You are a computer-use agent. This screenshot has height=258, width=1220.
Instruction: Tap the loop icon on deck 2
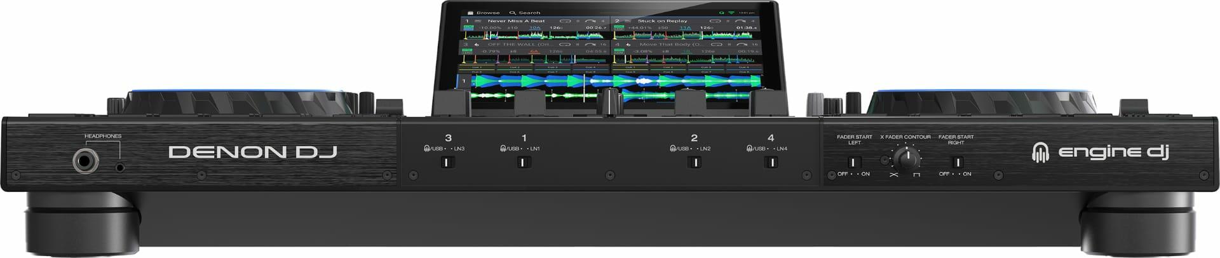(715, 21)
